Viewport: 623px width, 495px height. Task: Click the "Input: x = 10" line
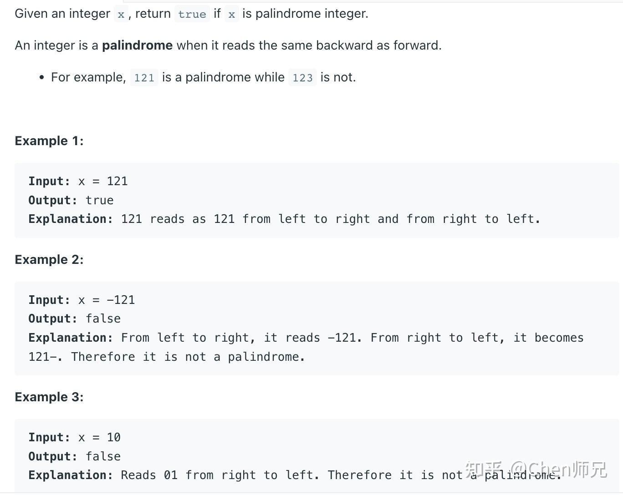[75, 438]
